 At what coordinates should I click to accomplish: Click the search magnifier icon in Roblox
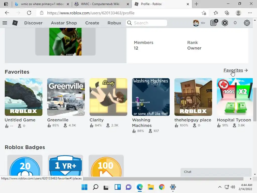pos(130,23)
